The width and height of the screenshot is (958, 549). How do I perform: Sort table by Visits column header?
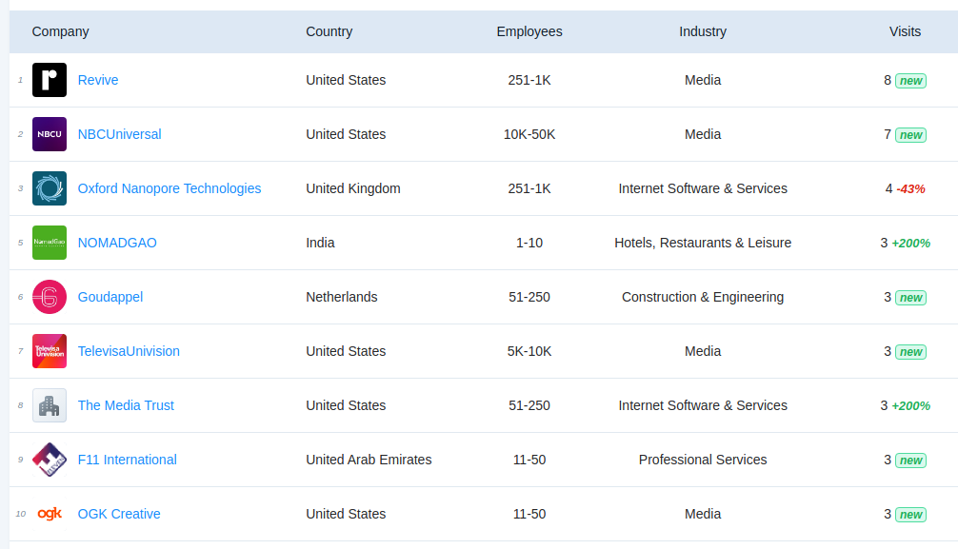(x=905, y=31)
